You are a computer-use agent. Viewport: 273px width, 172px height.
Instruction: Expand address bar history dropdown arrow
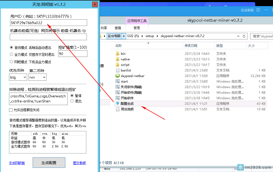click(238, 36)
